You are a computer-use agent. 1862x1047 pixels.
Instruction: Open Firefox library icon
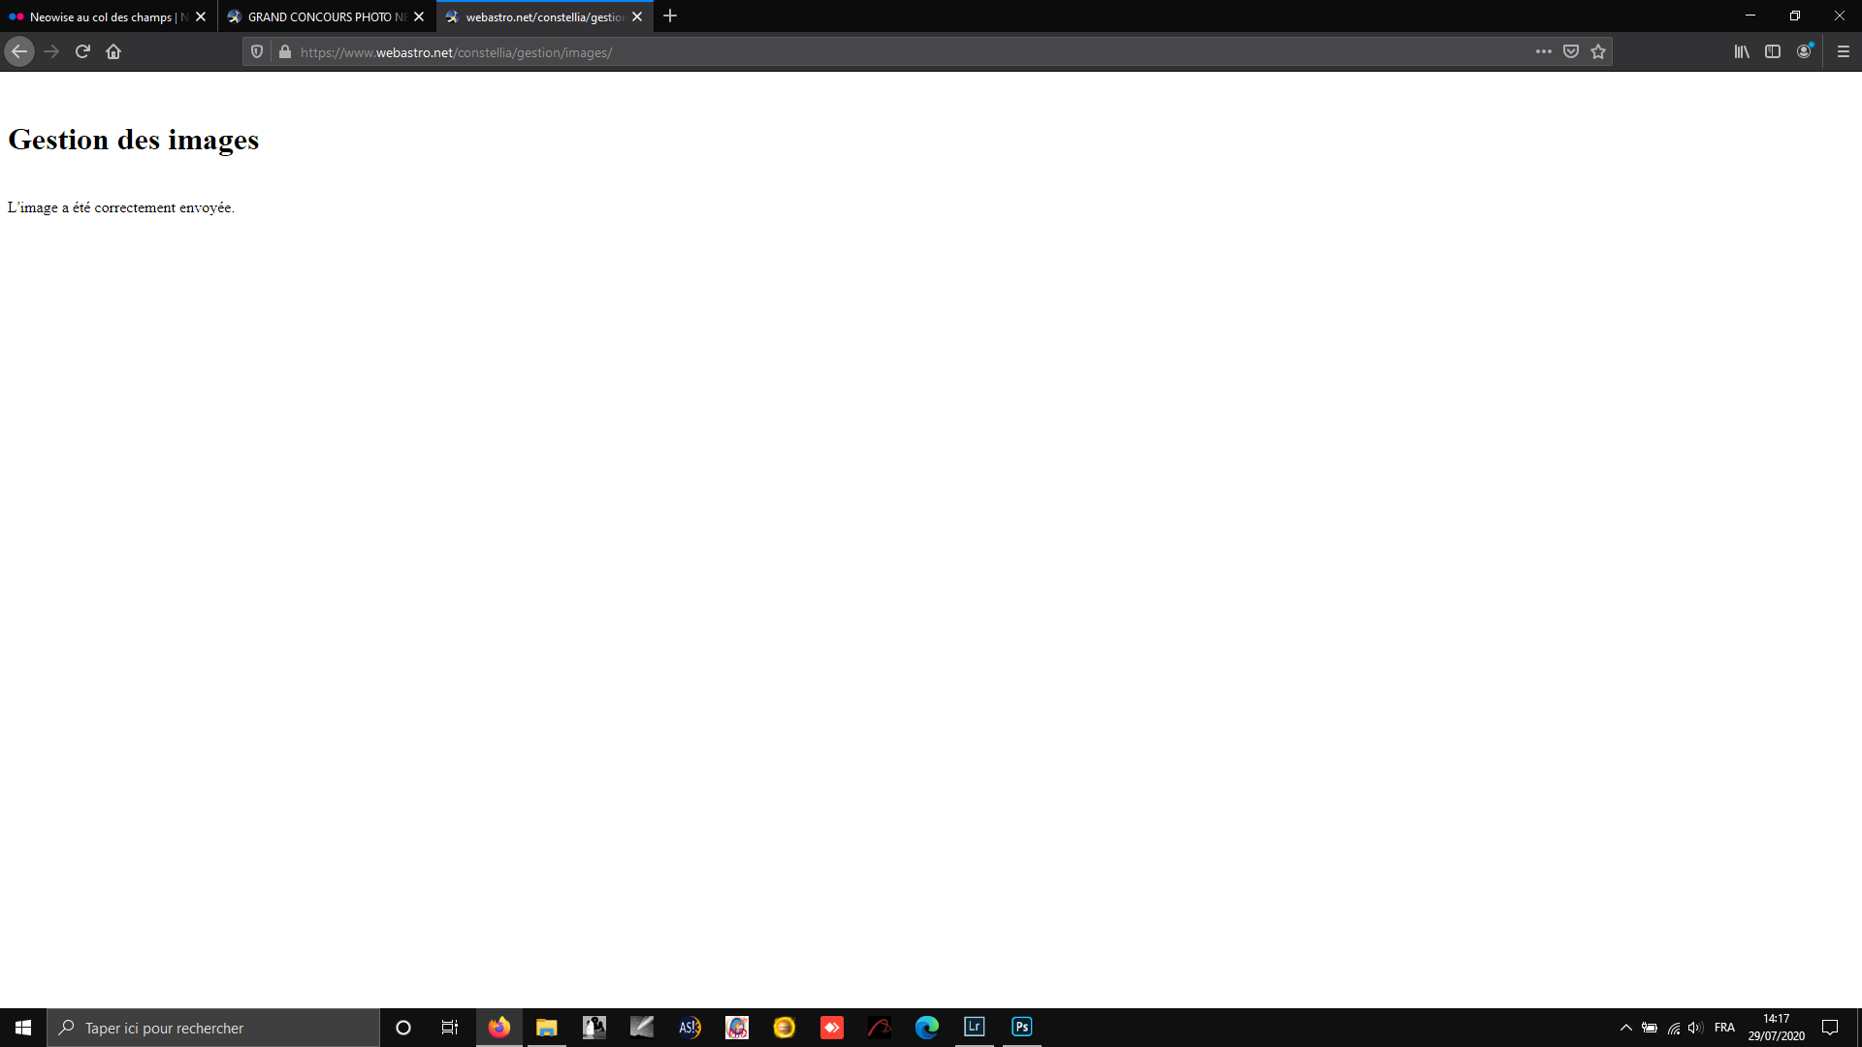[1742, 52]
